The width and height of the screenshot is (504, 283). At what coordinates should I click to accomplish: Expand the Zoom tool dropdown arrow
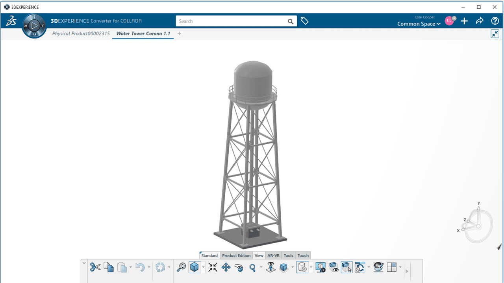(261, 268)
